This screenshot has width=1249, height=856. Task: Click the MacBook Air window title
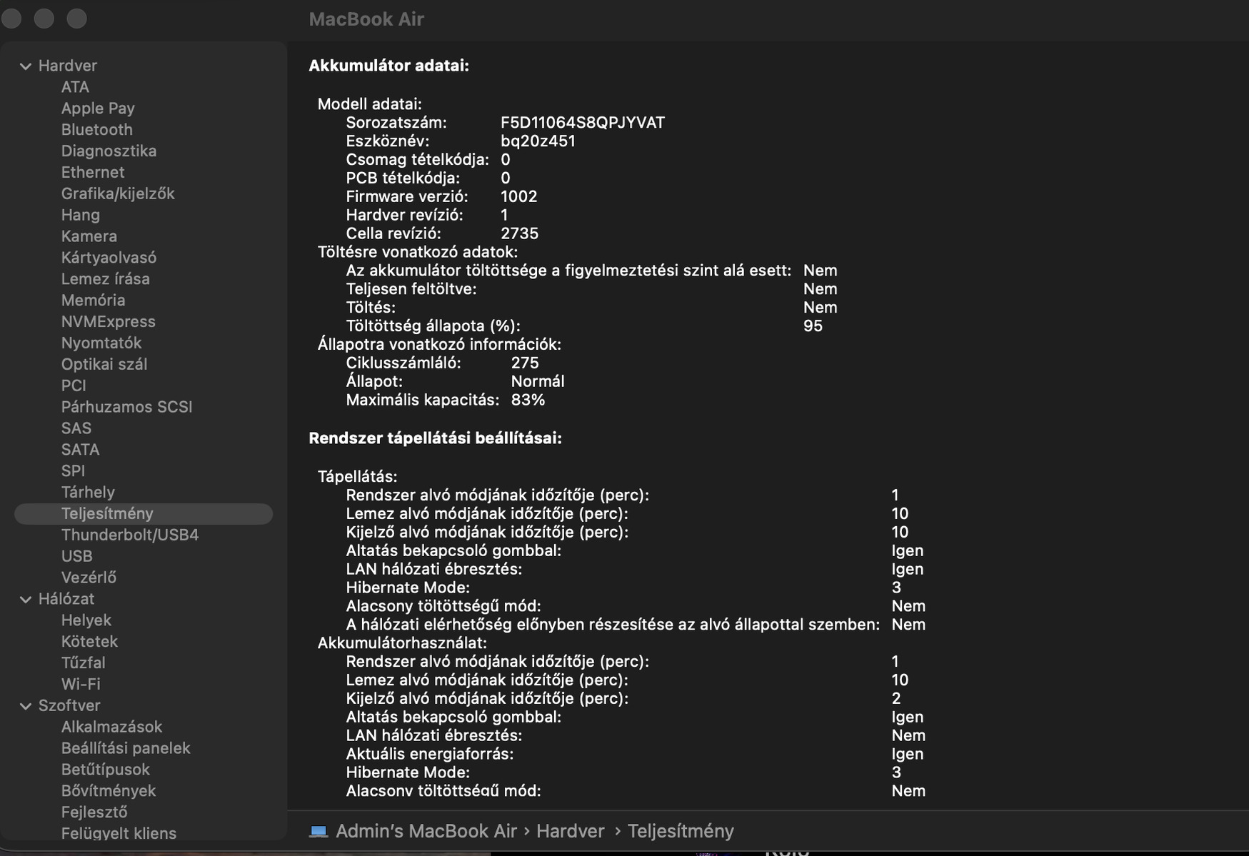click(366, 19)
